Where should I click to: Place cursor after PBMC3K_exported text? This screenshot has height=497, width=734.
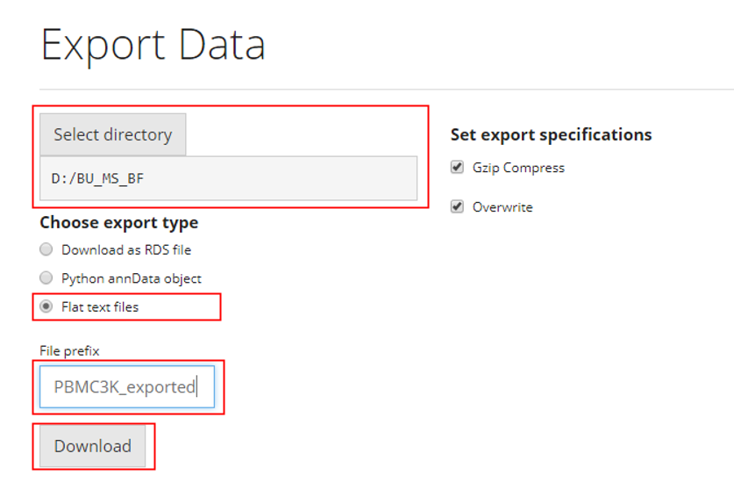[x=197, y=387]
